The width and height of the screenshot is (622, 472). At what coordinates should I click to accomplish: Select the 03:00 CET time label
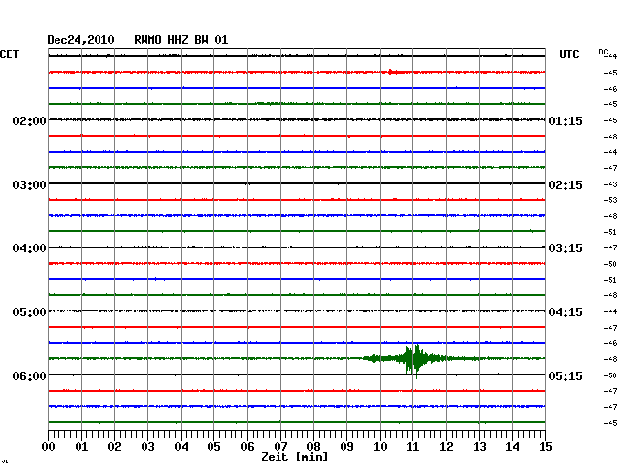(30, 185)
